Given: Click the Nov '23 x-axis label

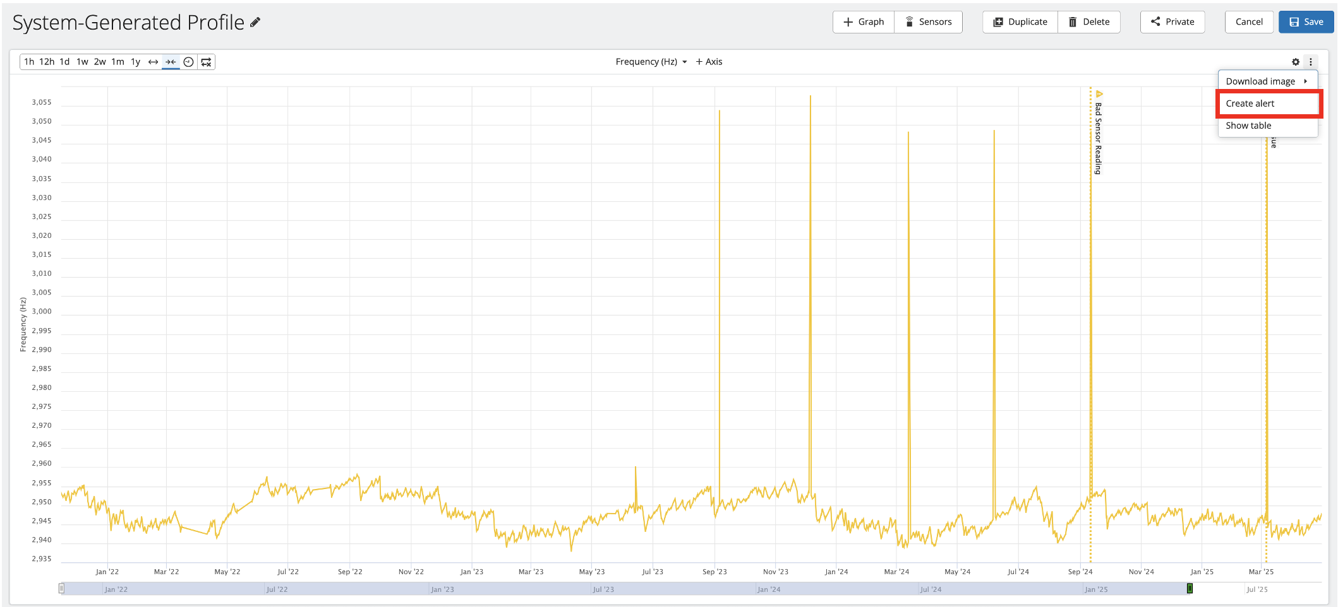Looking at the screenshot, I should tap(776, 572).
